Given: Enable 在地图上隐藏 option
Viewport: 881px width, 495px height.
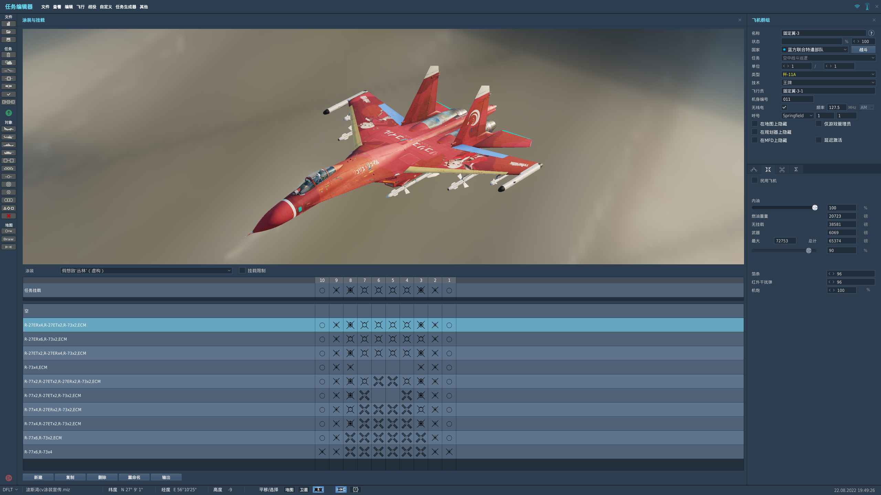Looking at the screenshot, I should [755, 124].
